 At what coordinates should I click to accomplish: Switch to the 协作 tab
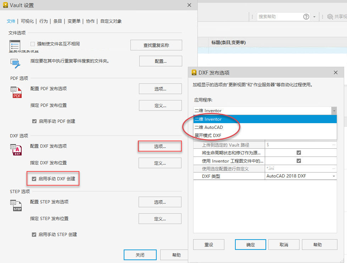tap(90, 21)
